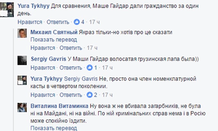This screenshot has width=218, height=131.
Task: Open the 17 ч timestamp on top comment
Action: click(x=94, y=22)
